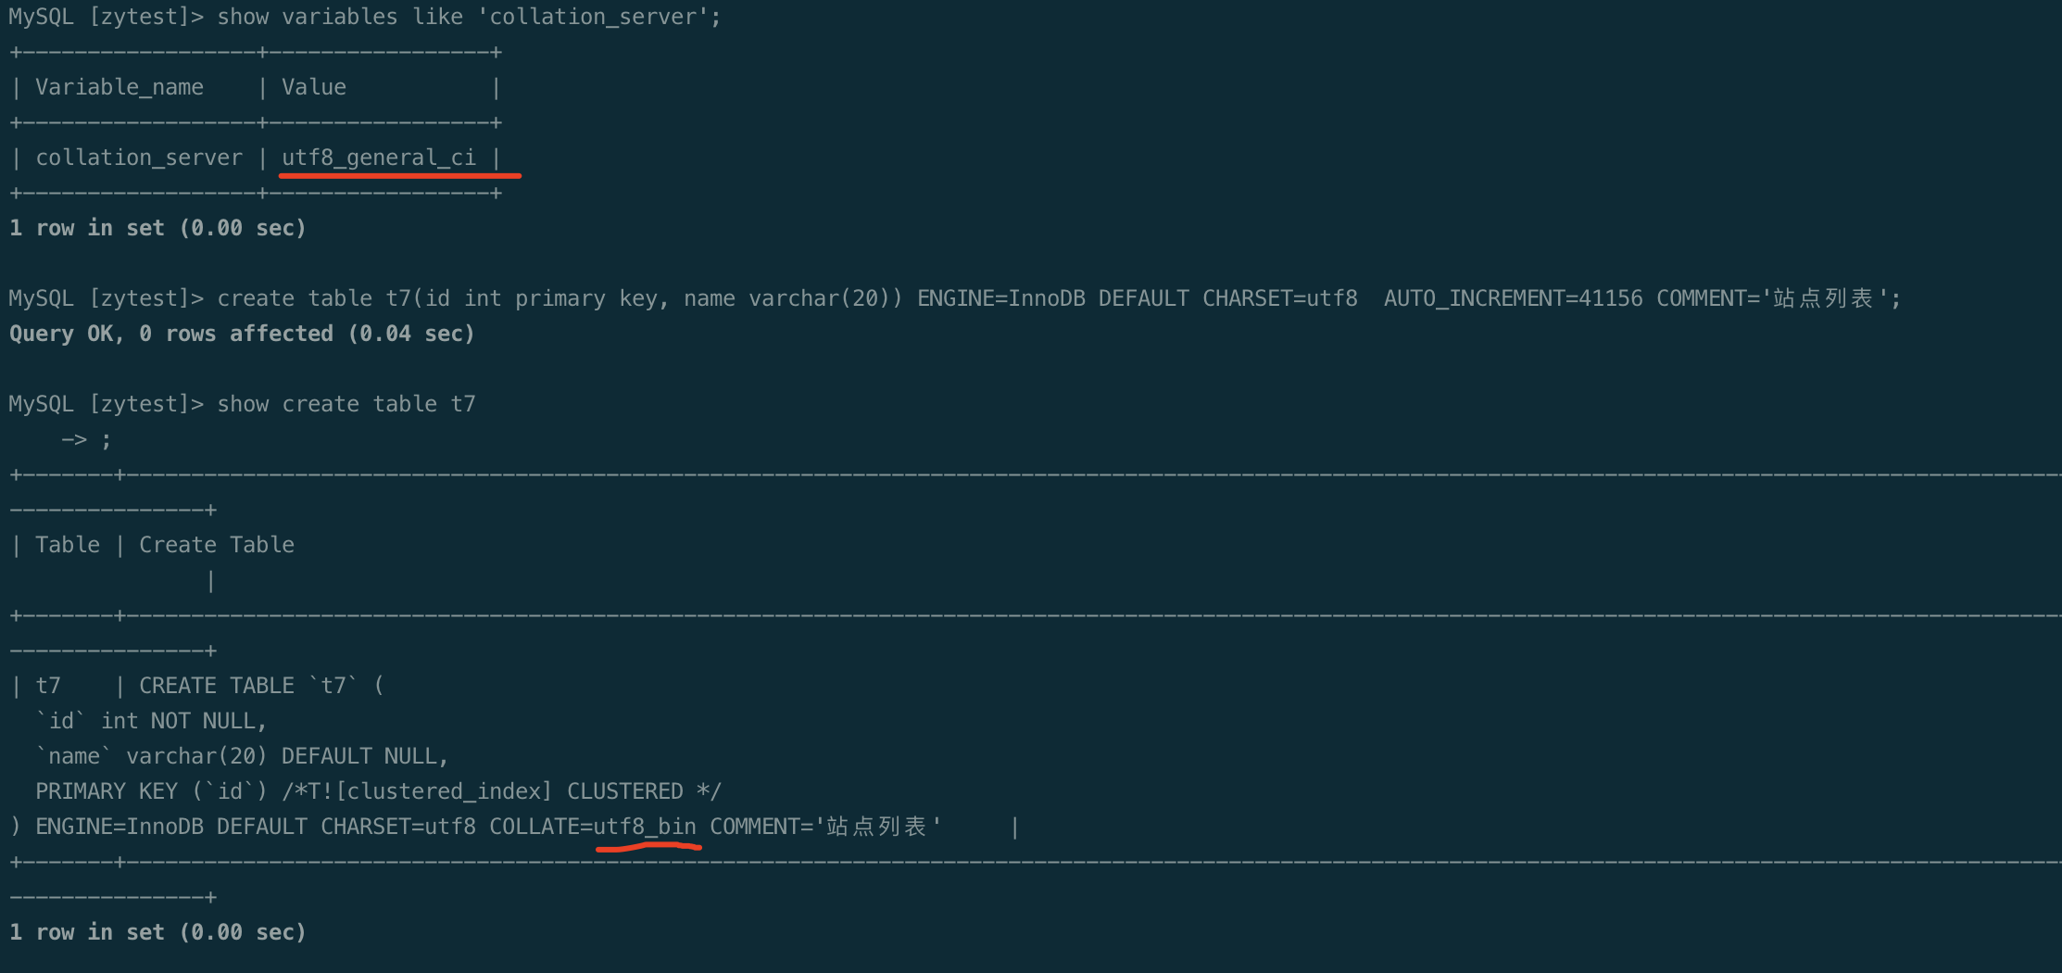Click the underlined utf8_bin collation text
The image size is (2062, 973).
click(x=645, y=826)
